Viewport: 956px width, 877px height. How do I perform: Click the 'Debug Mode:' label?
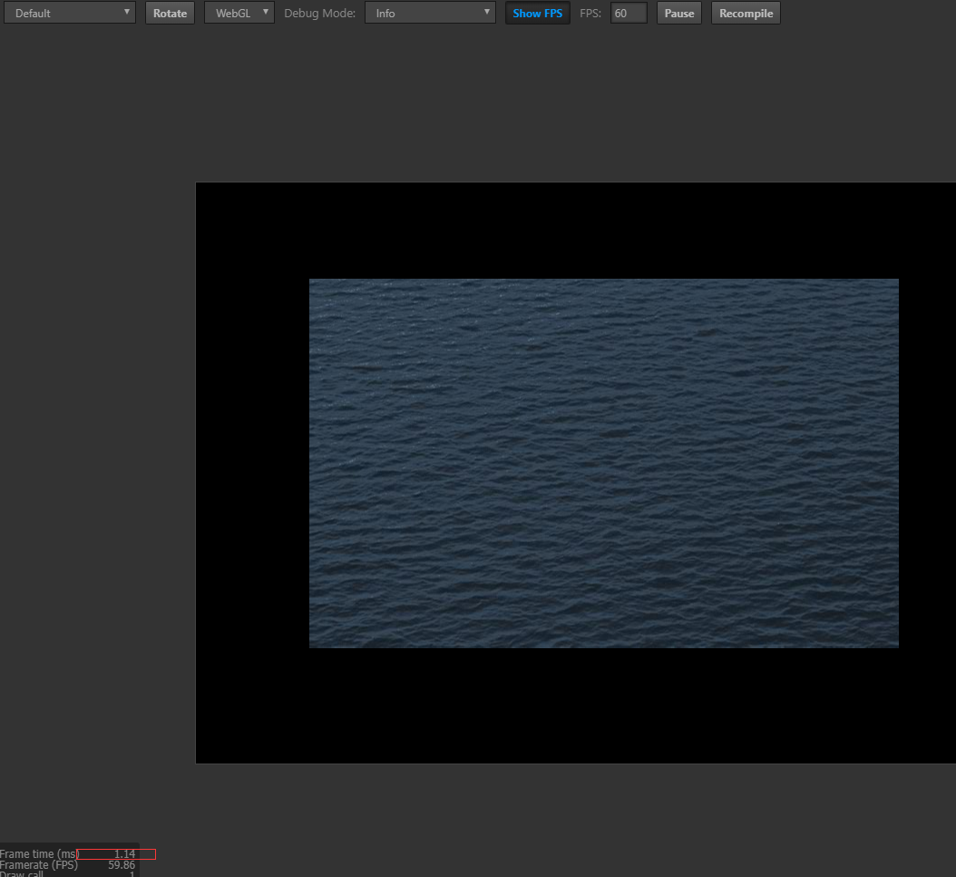click(319, 13)
